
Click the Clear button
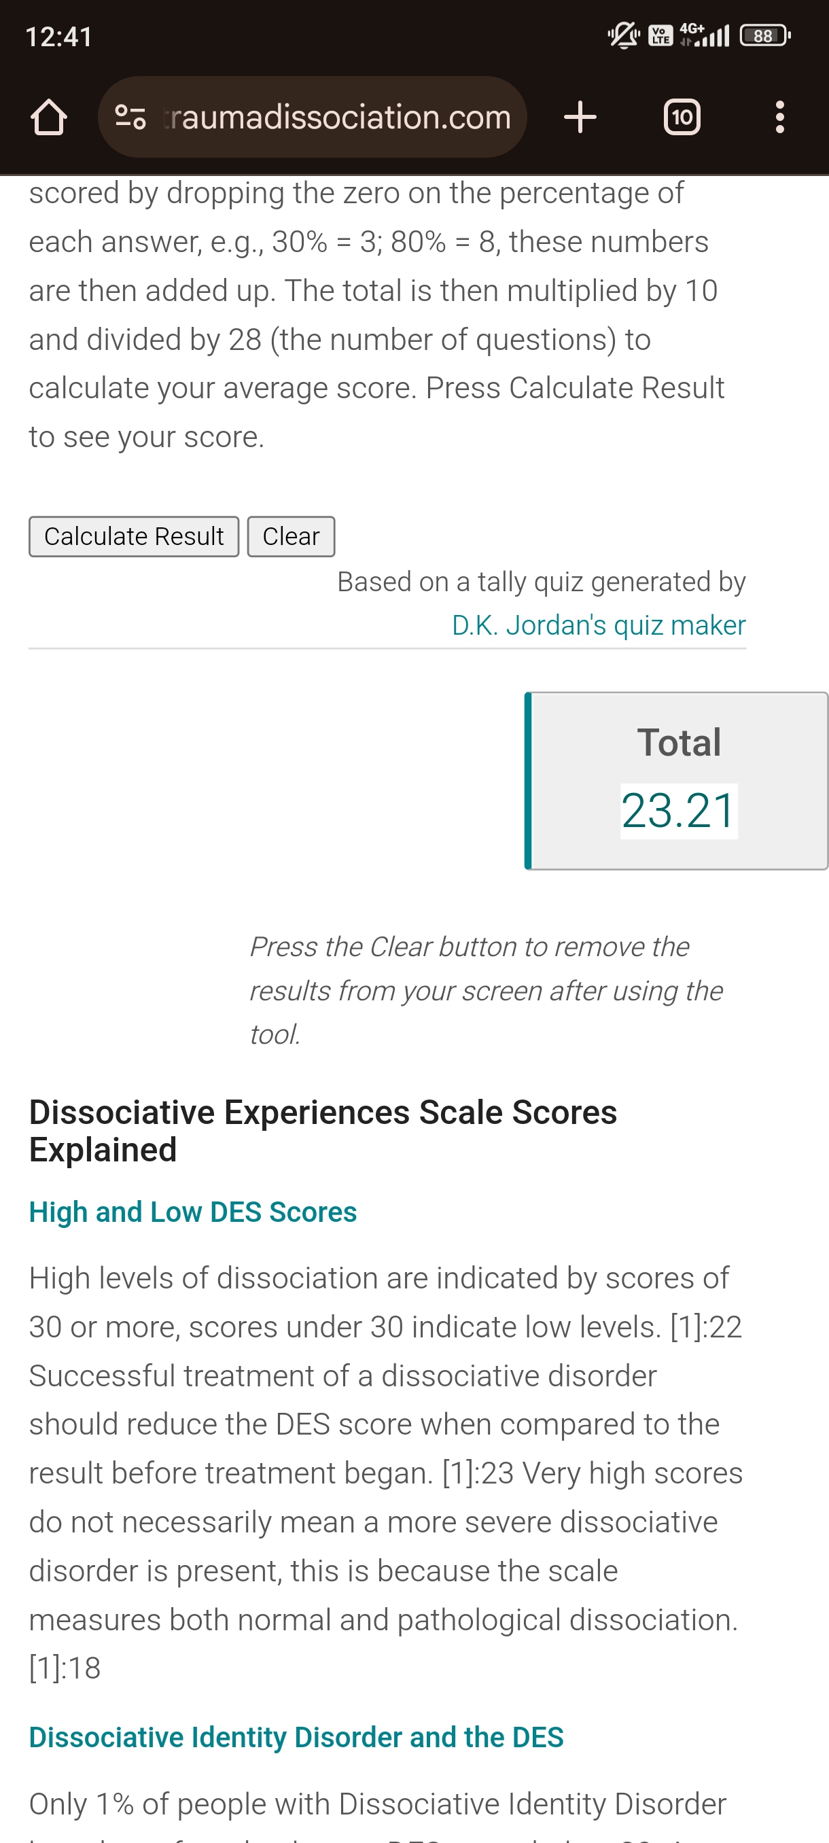click(291, 537)
